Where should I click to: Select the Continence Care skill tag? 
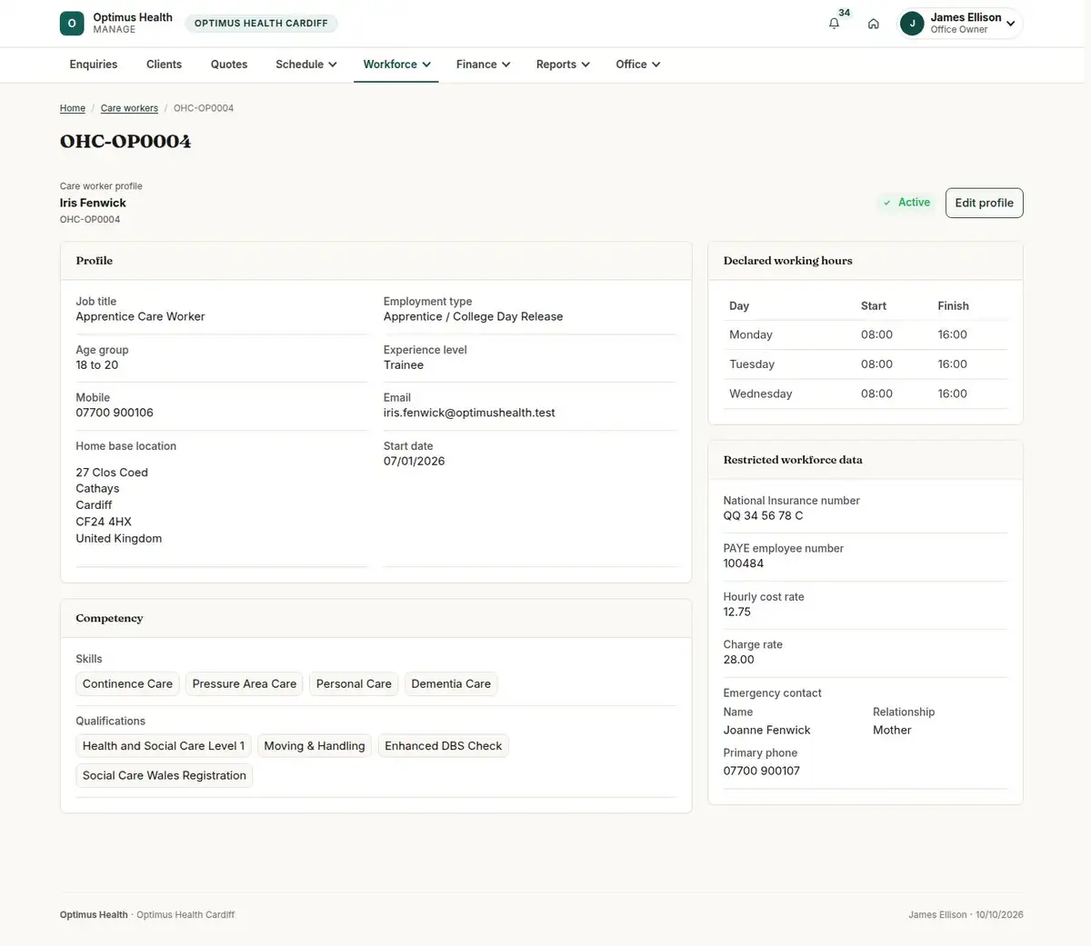pos(127,684)
